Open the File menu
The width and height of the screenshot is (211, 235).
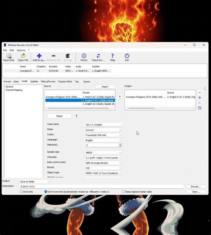[5, 50]
